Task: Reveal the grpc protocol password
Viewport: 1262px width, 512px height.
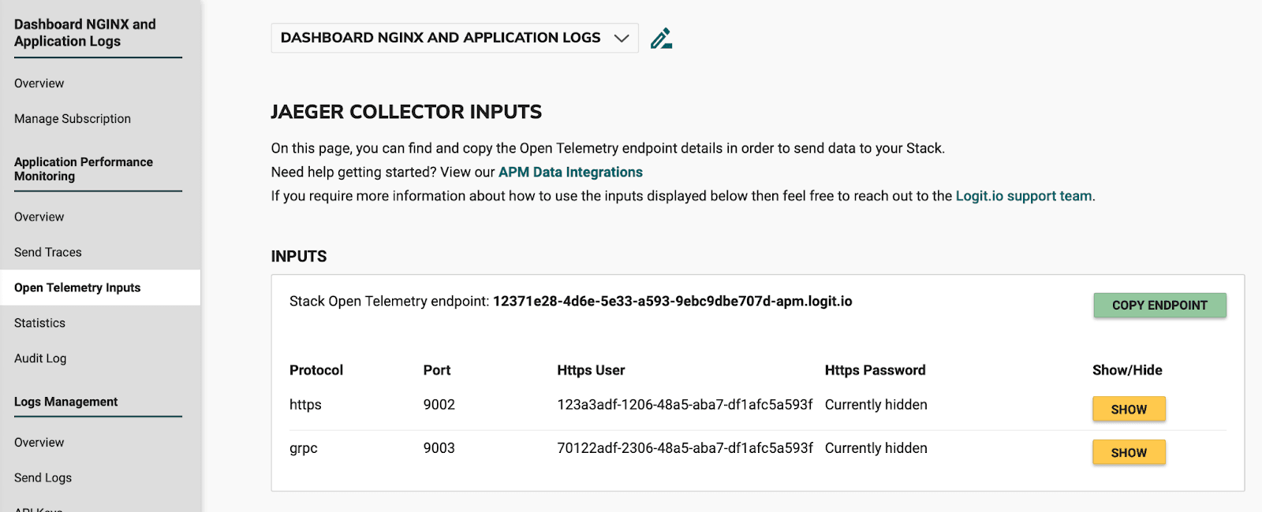Action: [x=1128, y=453]
